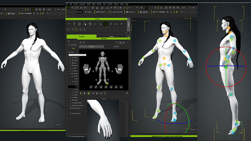251x141 pixels.
Task: Click the Modify button in toolbar
Action: click(79, 12)
